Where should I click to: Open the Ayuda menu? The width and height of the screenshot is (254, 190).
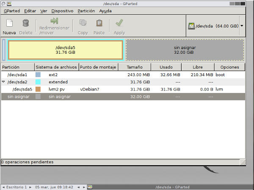click(x=105, y=11)
